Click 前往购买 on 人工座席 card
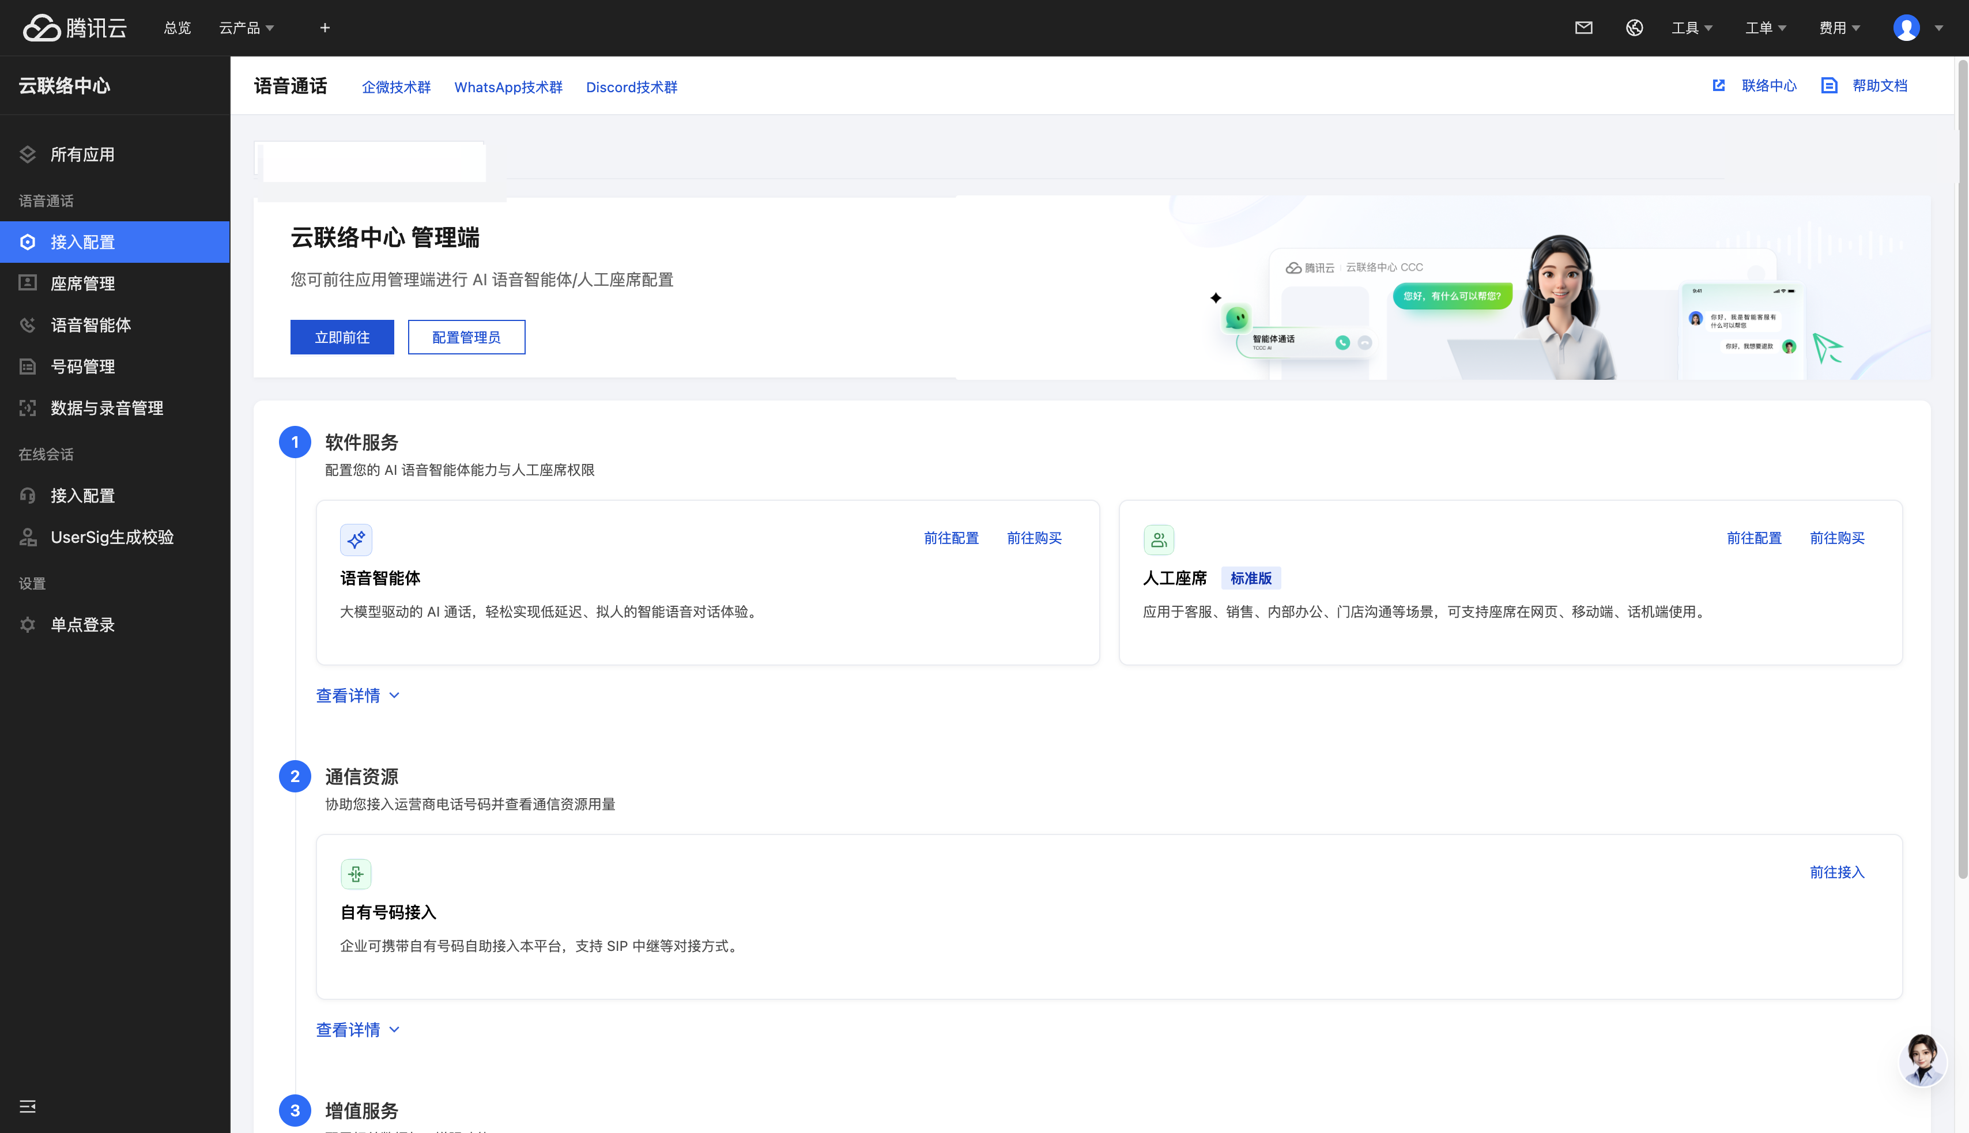The height and width of the screenshot is (1133, 1969). 1838,538
